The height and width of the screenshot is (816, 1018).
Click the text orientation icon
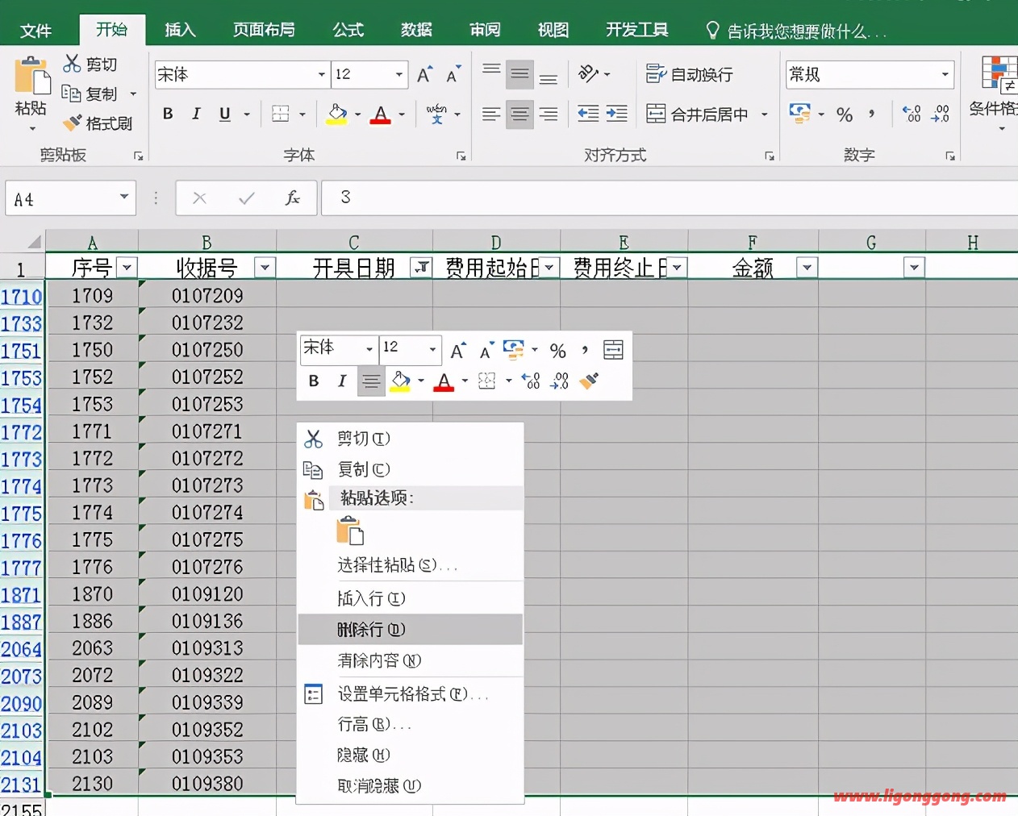point(588,74)
